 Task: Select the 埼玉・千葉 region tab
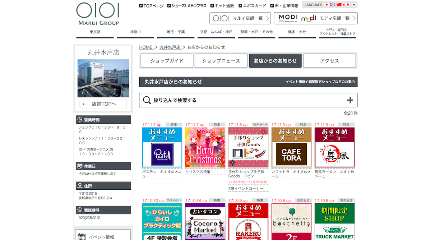coord(176,32)
